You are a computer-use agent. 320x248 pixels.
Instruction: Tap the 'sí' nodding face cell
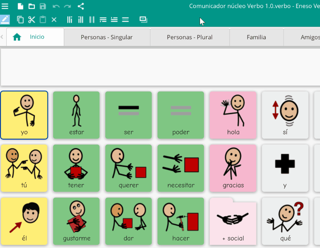click(285, 115)
